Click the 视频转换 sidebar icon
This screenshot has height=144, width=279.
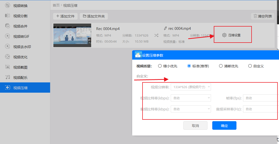click(x=8, y=6)
